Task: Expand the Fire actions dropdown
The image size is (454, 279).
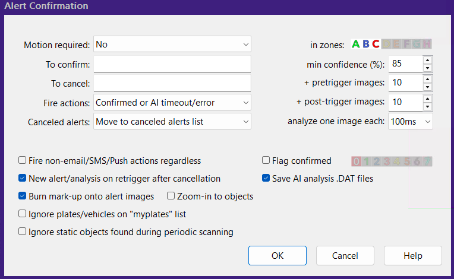Action: point(172,103)
